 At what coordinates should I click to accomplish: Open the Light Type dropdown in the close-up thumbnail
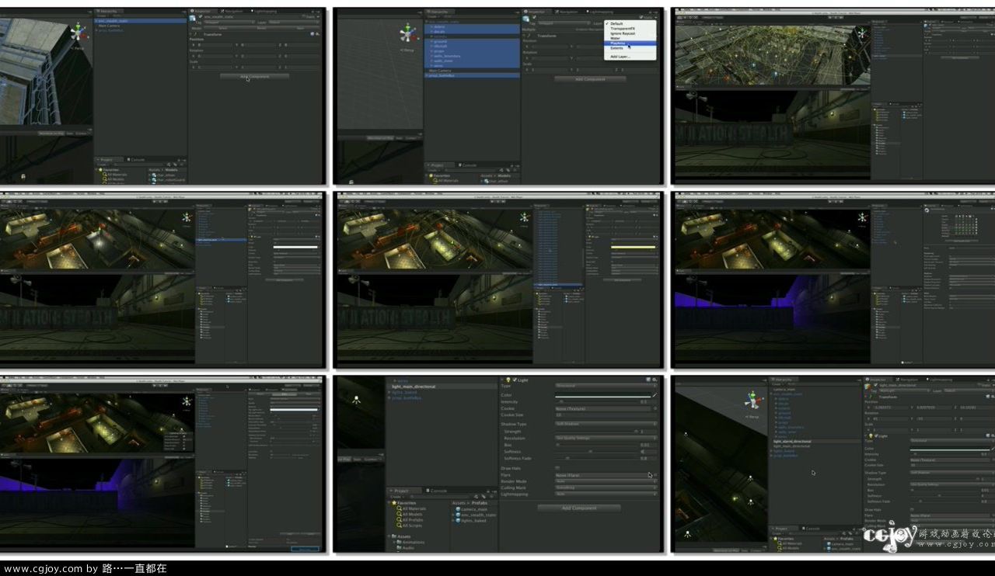606,386
